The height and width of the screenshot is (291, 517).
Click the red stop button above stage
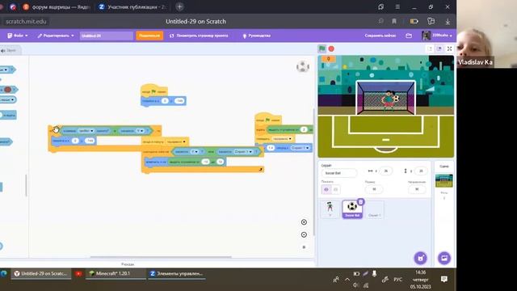(x=331, y=48)
